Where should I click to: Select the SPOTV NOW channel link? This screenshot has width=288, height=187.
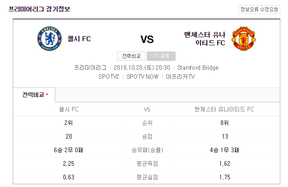(x=142, y=77)
